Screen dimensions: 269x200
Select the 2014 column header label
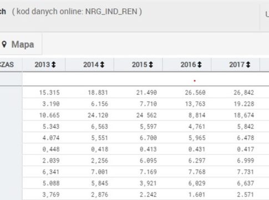[91, 64]
